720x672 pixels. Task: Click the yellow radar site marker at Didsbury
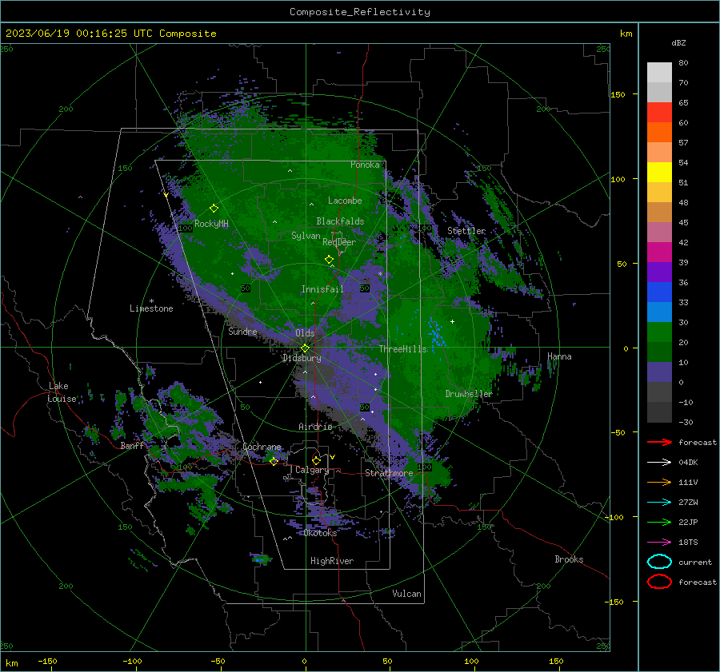pos(305,348)
